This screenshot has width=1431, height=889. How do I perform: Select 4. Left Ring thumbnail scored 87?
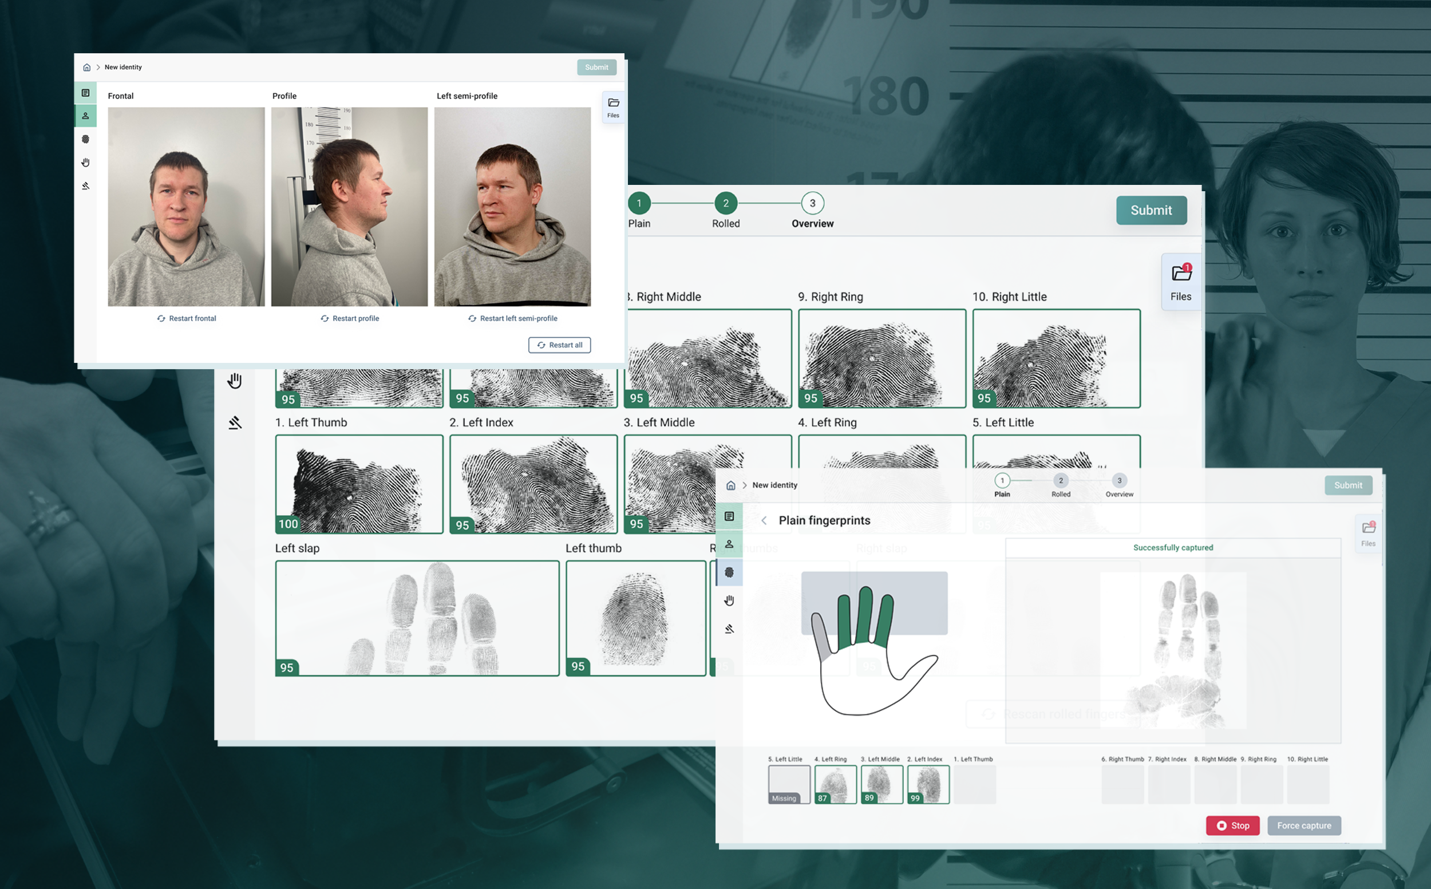[835, 784]
